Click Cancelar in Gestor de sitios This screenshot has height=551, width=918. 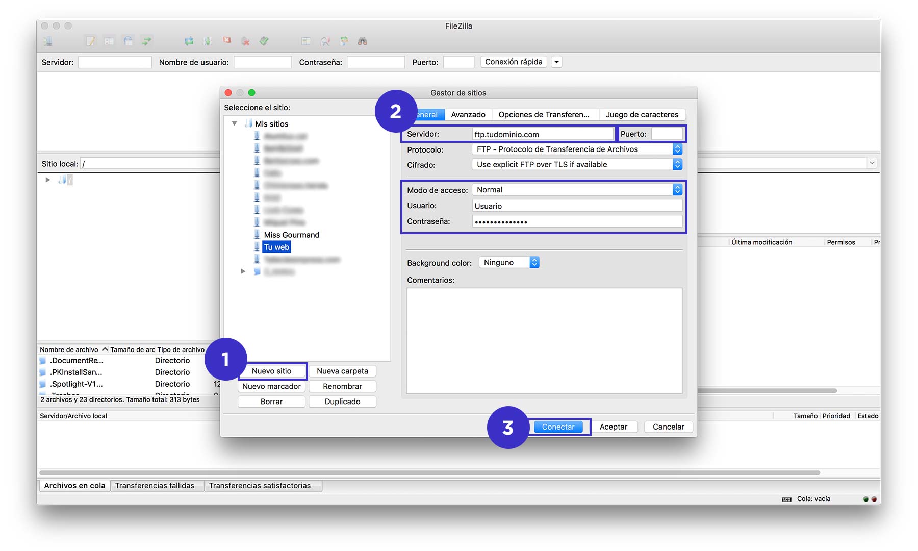pos(669,427)
